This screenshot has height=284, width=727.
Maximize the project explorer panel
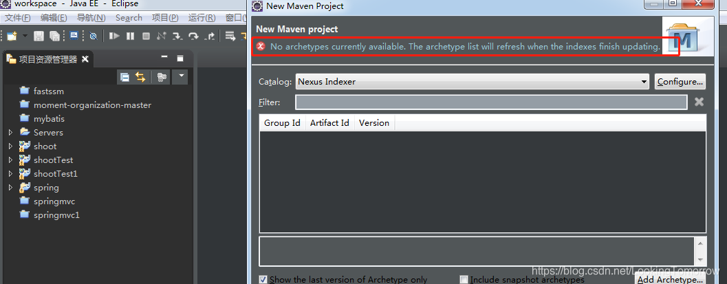click(x=180, y=58)
